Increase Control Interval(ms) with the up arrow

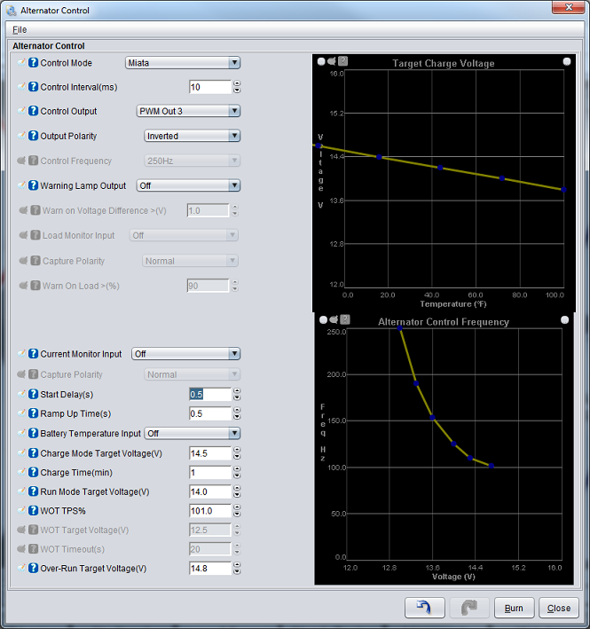(237, 83)
